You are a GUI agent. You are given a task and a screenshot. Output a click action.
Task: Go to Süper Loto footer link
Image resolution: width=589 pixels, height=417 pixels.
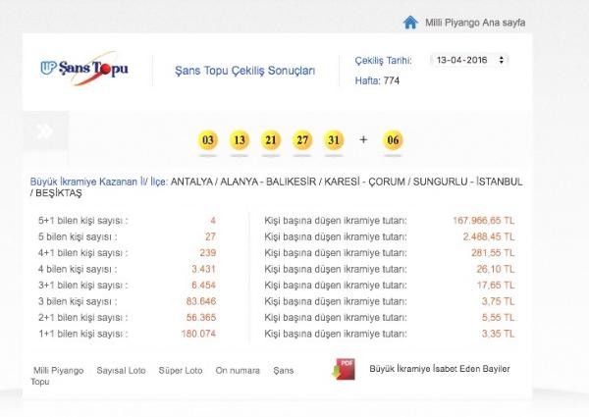pyautogui.click(x=181, y=371)
